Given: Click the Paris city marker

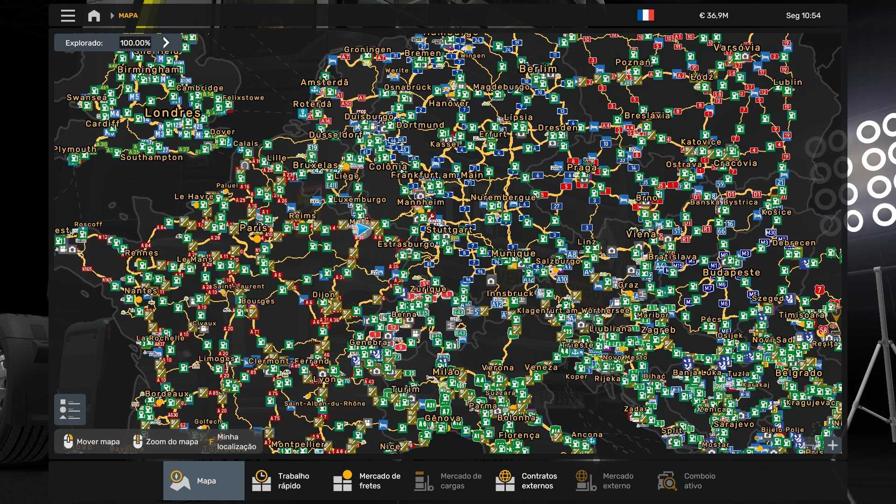Looking at the screenshot, I should click(256, 238).
